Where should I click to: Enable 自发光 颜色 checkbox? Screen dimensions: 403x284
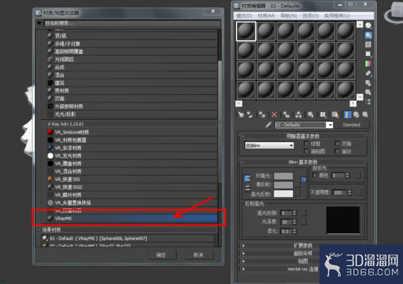point(314,175)
